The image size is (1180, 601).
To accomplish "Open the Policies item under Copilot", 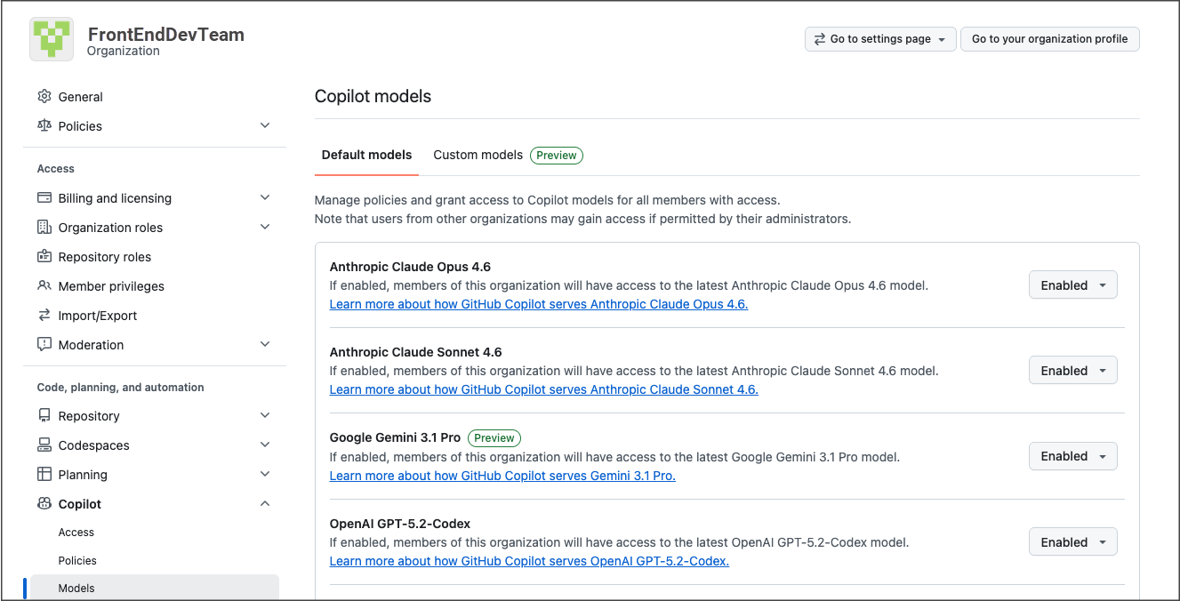I will tap(77, 560).
